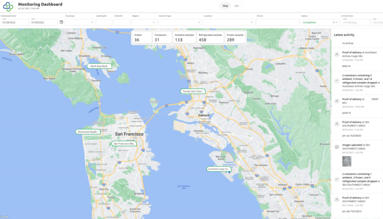Click the Driver input field
Image resolution: width=383 pixels, height=219 pixels.
[x=278, y=22]
